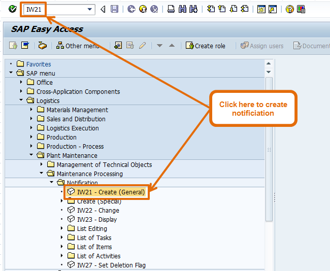Click the Assign users button

pos(262,46)
